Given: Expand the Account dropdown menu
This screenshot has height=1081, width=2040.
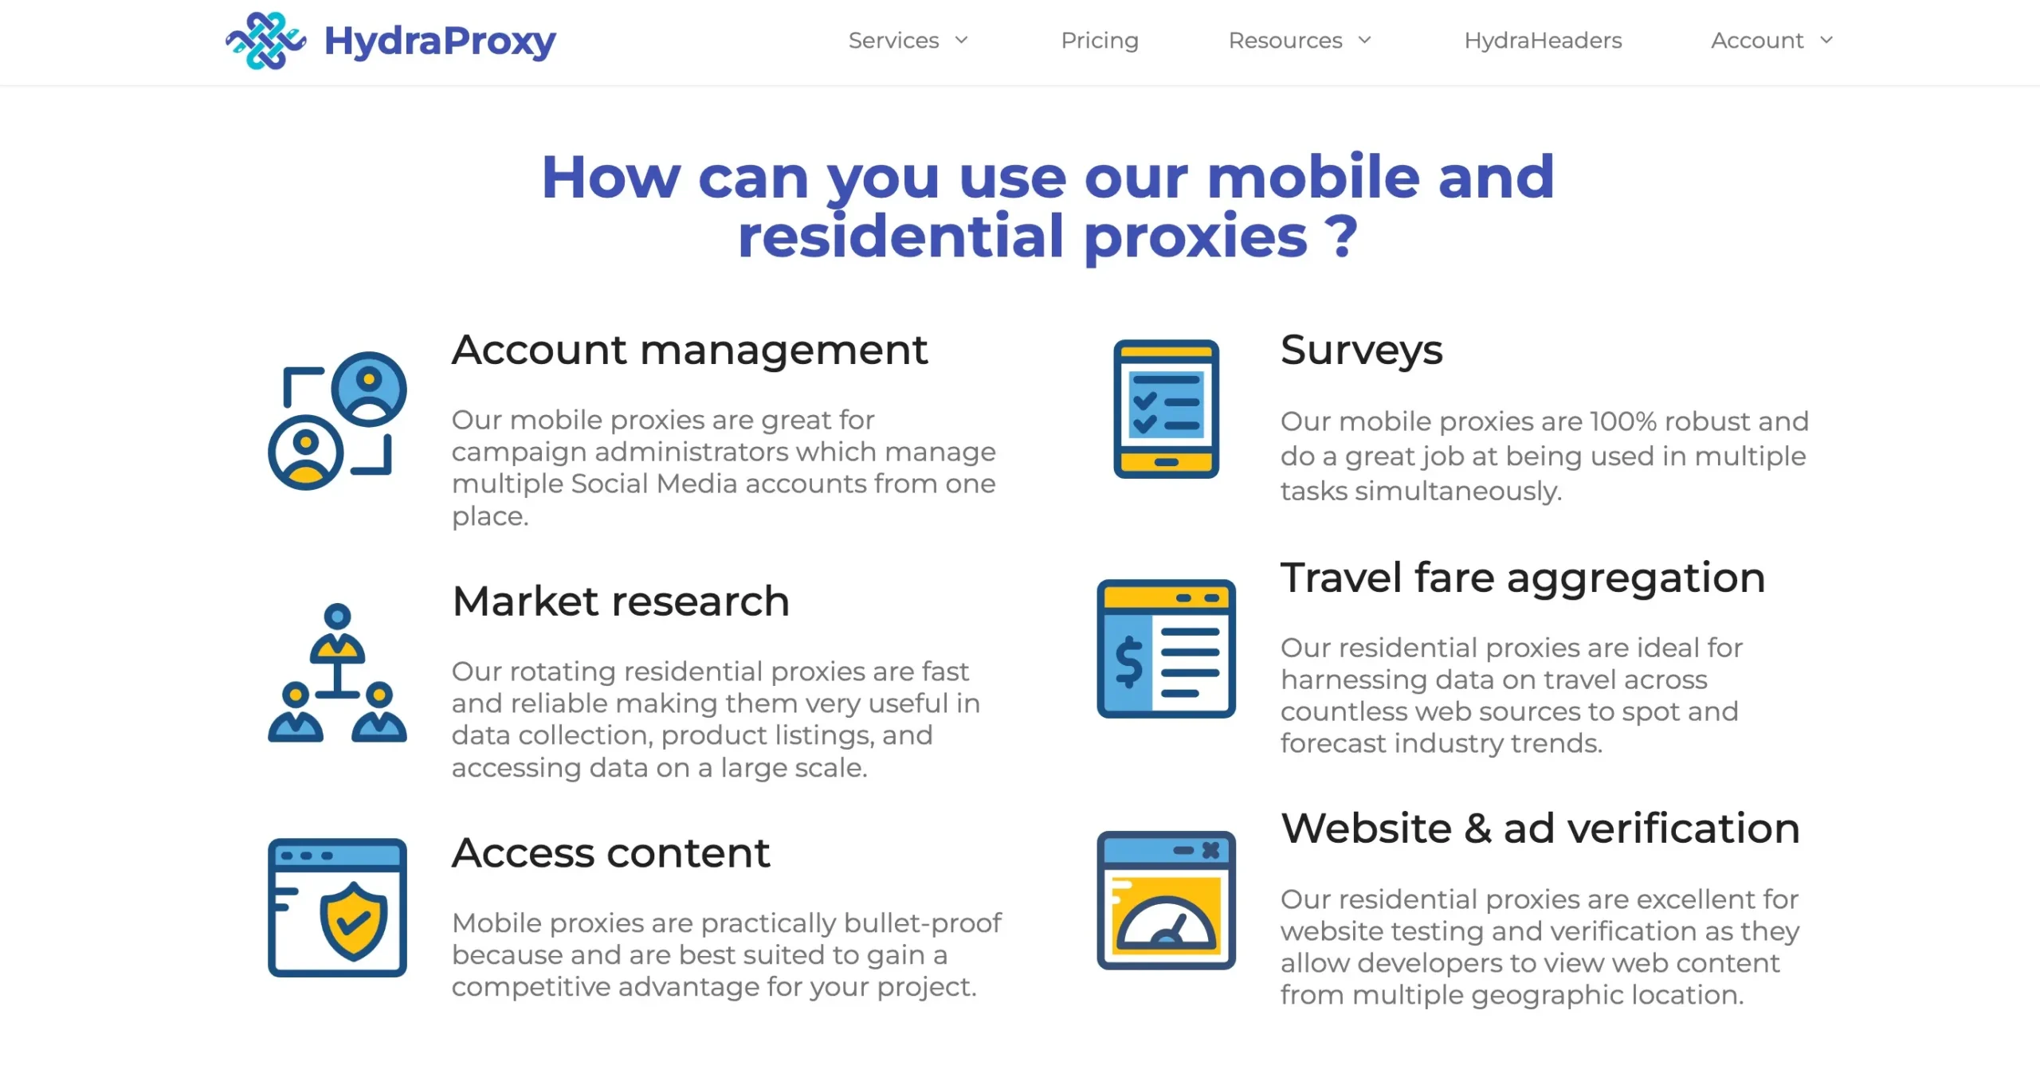Looking at the screenshot, I should point(1770,41).
